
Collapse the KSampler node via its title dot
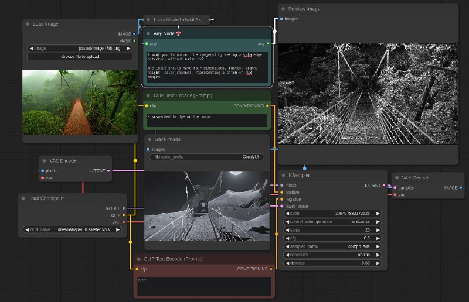click(x=284, y=176)
